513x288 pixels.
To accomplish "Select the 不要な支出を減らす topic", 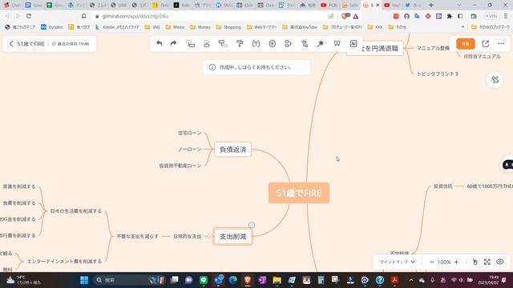I will pyautogui.click(x=137, y=236).
